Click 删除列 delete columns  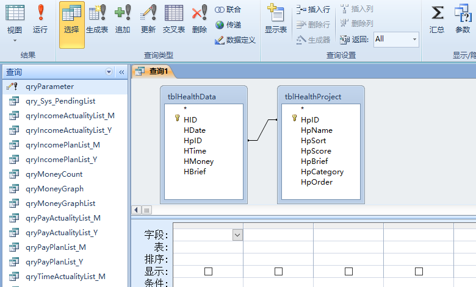[357, 23]
